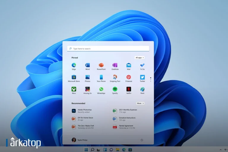Launch Your Phone app
The width and height of the screenshot is (228, 152).
click(101, 78)
